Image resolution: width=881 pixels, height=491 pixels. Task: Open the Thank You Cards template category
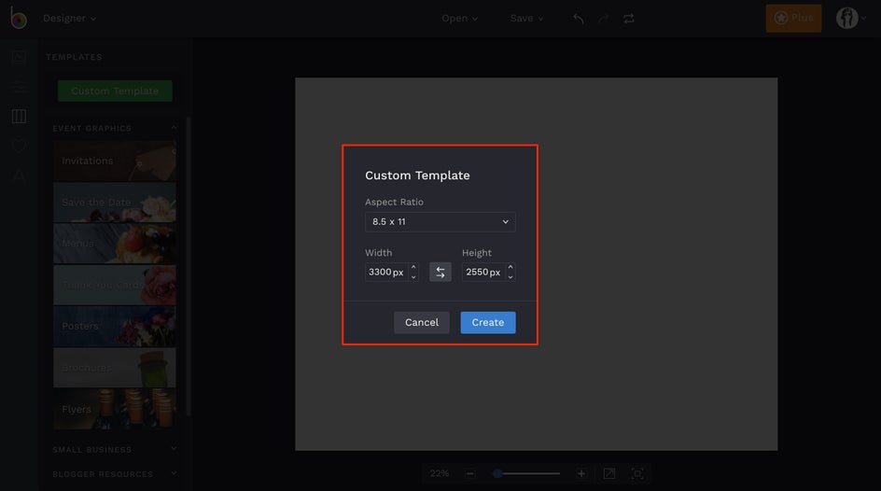[115, 285]
